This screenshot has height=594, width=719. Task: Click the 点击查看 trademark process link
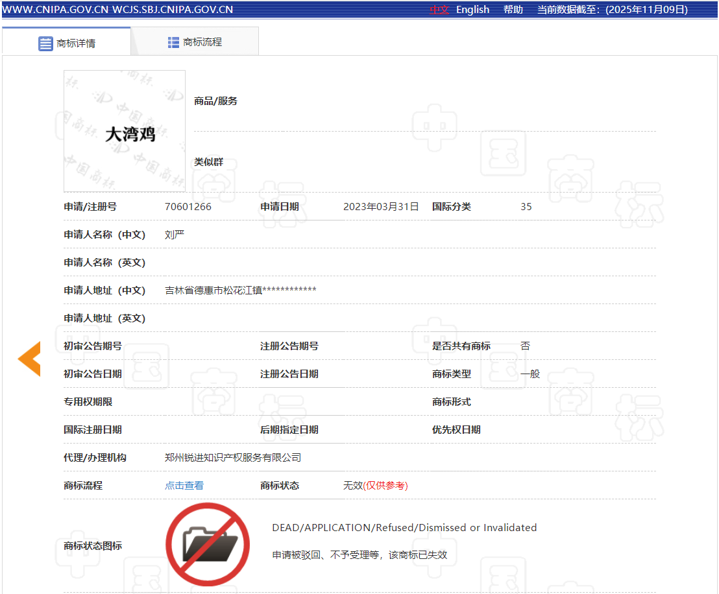(x=184, y=485)
